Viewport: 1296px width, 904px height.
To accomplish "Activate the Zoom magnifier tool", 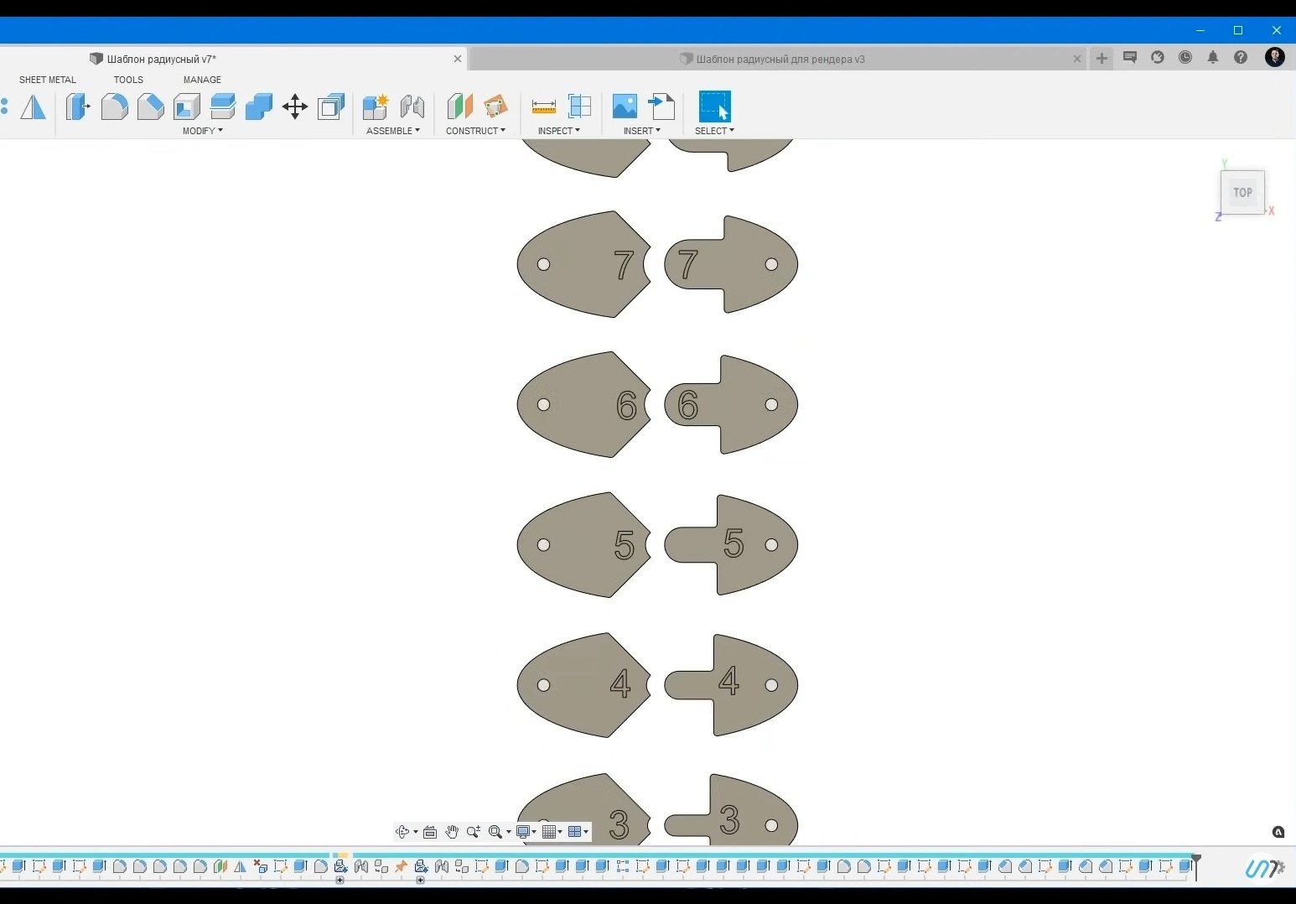I will 474,832.
